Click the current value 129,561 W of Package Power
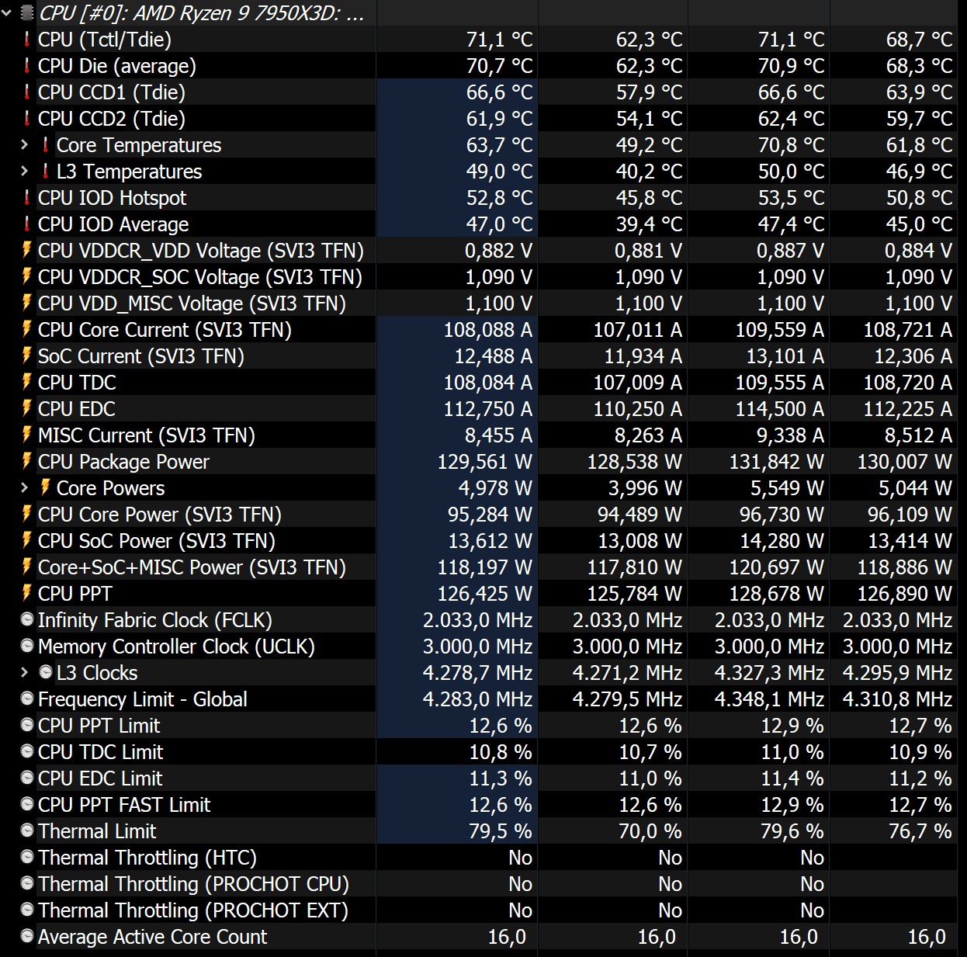Screen dimensions: 967x957 [485, 462]
